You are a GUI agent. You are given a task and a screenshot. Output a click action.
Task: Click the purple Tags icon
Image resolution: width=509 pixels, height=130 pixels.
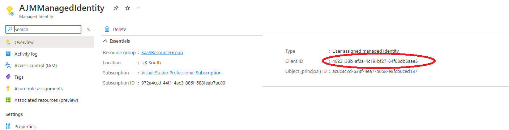tap(8, 77)
